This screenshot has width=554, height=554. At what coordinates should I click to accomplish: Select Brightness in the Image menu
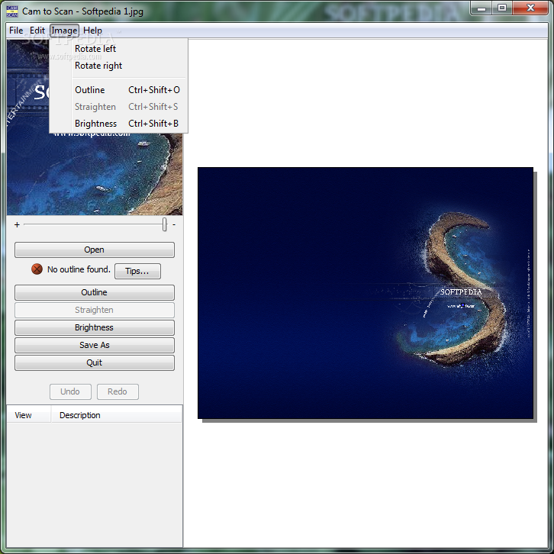119,124
